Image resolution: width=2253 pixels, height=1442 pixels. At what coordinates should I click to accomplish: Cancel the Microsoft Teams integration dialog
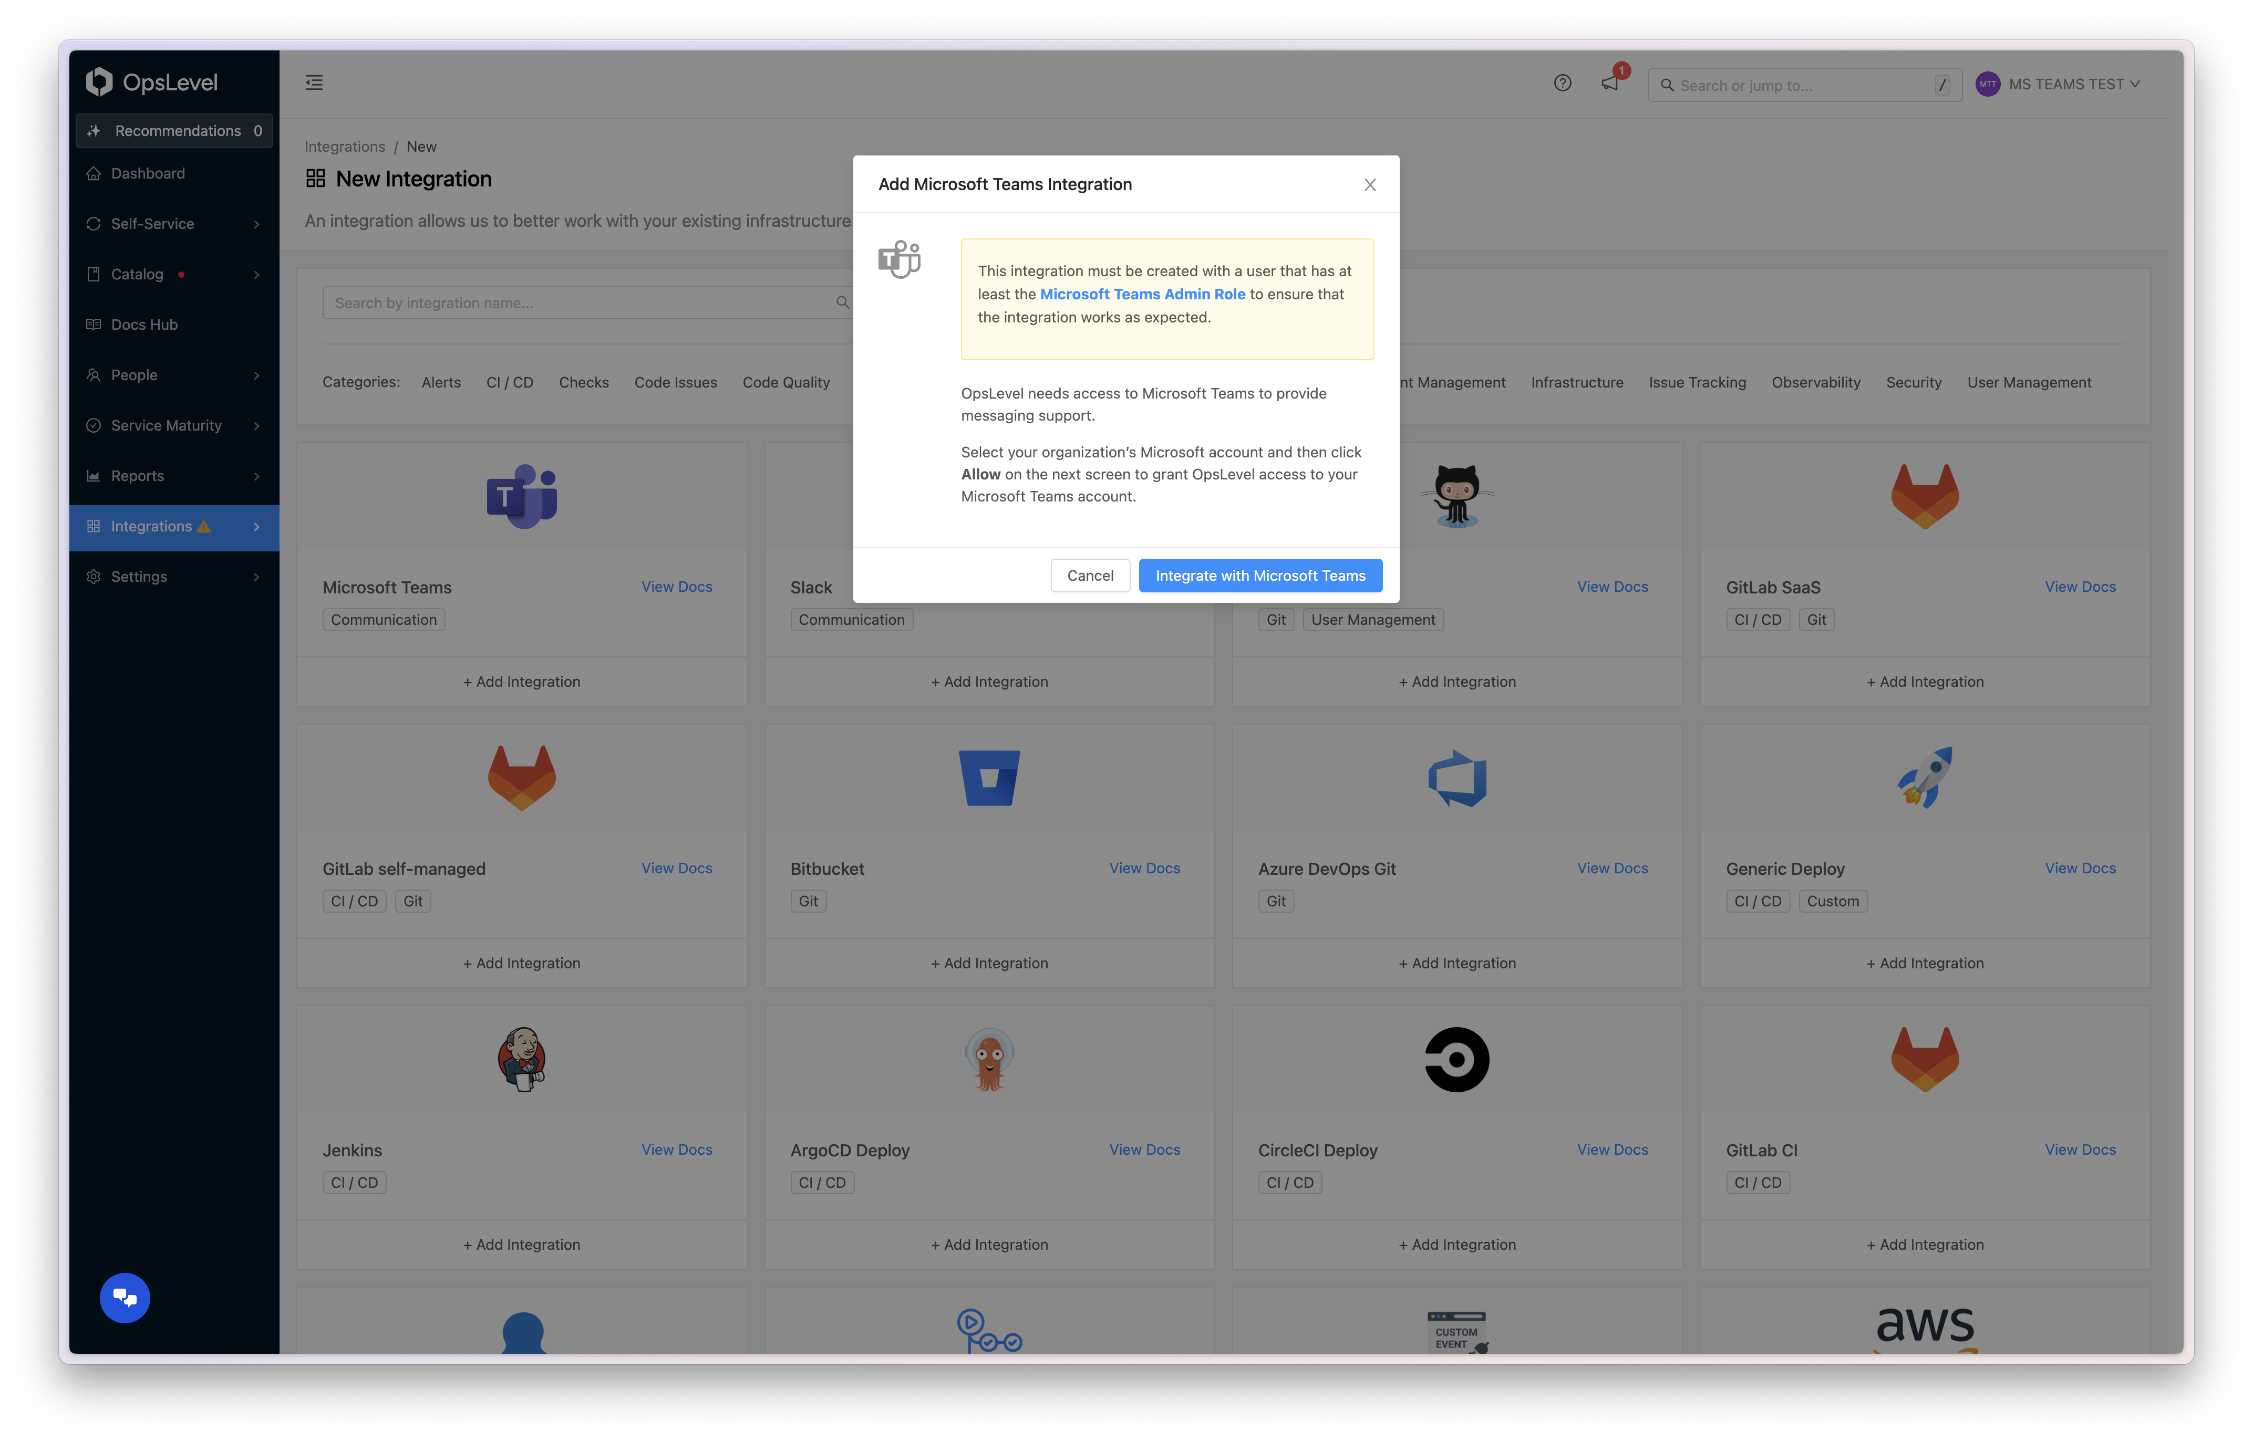click(x=1089, y=574)
